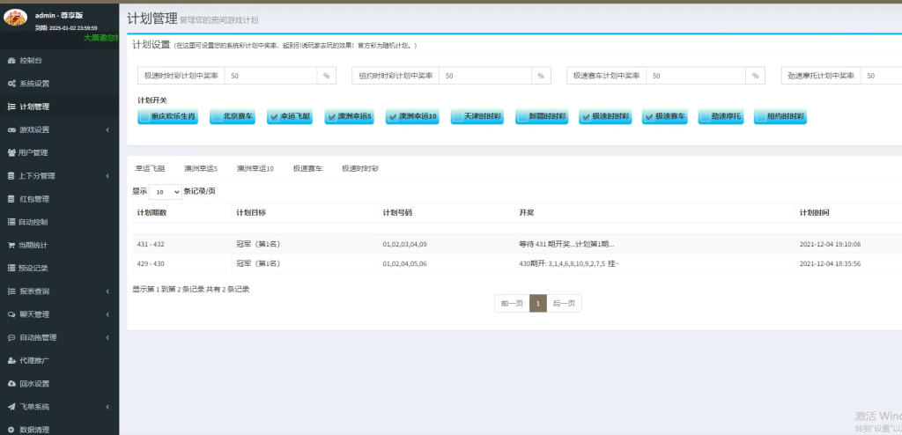902x435 pixels.
Task: Open the 控制台 dashboard icon in sidebar
Action: point(11,61)
